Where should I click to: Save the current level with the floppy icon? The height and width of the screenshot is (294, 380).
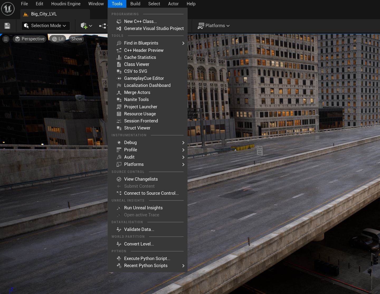click(7, 26)
